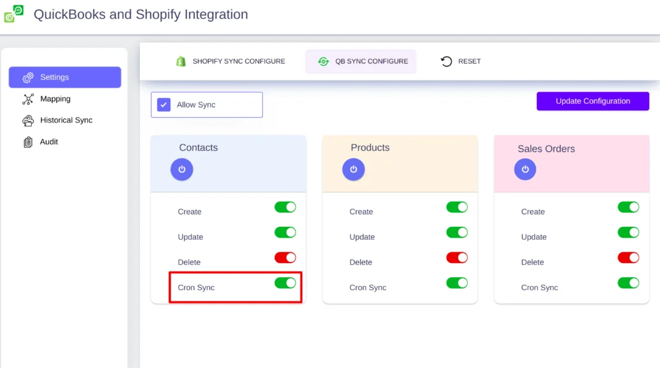
Task: Uncheck the Allow Sync checkbox
Action: (x=164, y=104)
